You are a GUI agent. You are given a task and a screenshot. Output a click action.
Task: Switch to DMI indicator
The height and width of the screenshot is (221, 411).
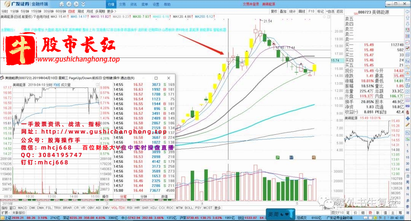32,208
